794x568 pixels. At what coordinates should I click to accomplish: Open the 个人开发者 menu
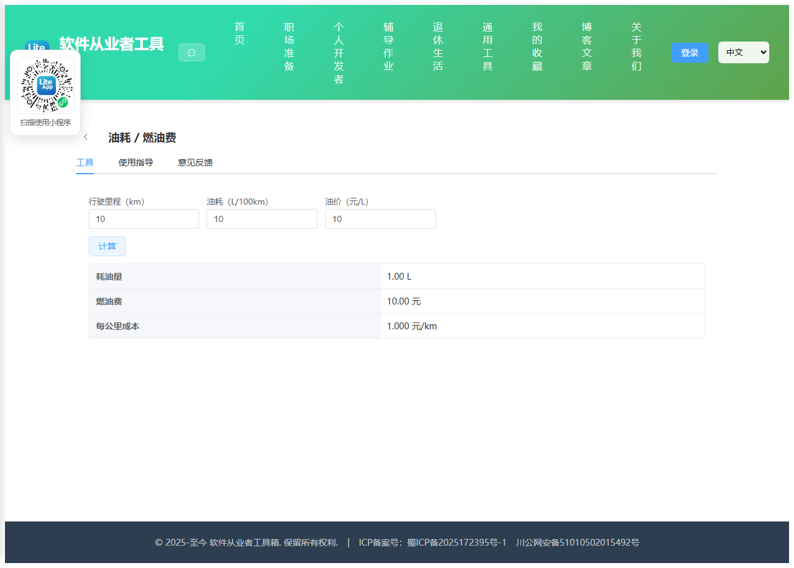[x=339, y=53]
